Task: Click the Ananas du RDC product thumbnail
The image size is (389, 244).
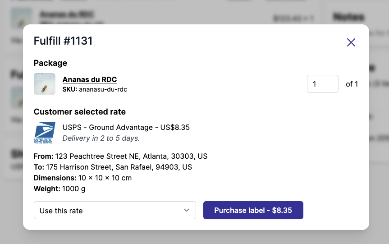Action: click(x=45, y=84)
